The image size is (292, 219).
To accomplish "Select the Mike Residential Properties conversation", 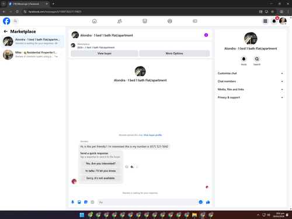I will click(33, 54).
